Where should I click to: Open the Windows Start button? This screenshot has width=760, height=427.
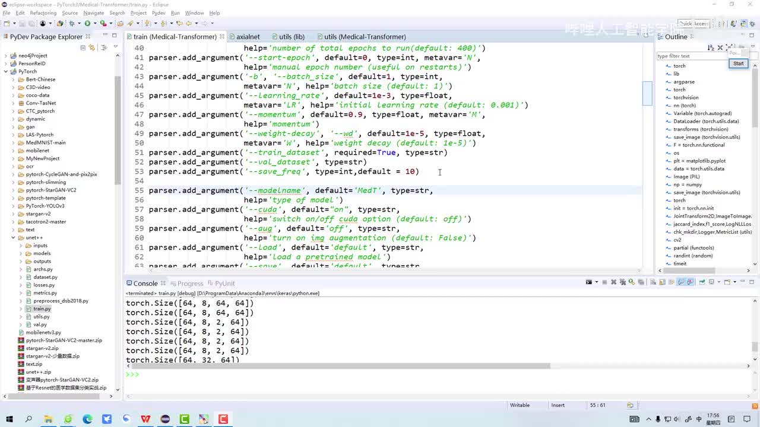pyautogui.click(x=9, y=419)
